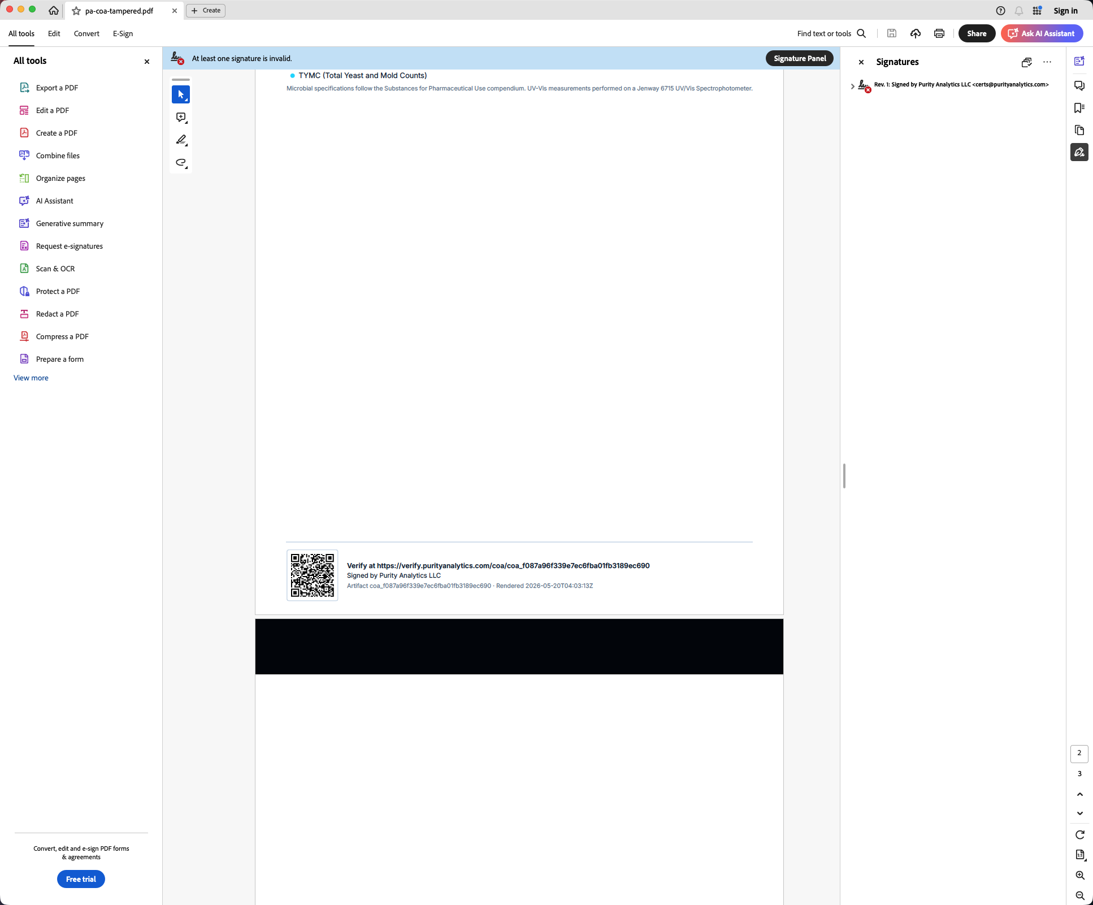Click the print icon

pyautogui.click(x=939, y=33)
